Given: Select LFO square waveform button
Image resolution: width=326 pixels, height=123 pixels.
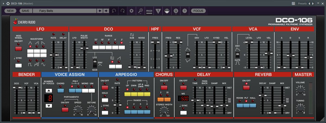Looking at the screenshot, I should tap(30, 56).
